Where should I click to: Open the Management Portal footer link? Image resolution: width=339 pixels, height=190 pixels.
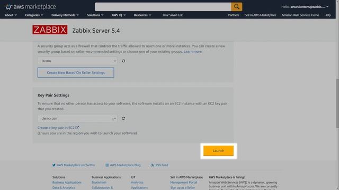(184, 182)
